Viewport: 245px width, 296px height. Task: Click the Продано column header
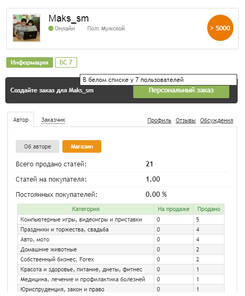tap(209, 209)
